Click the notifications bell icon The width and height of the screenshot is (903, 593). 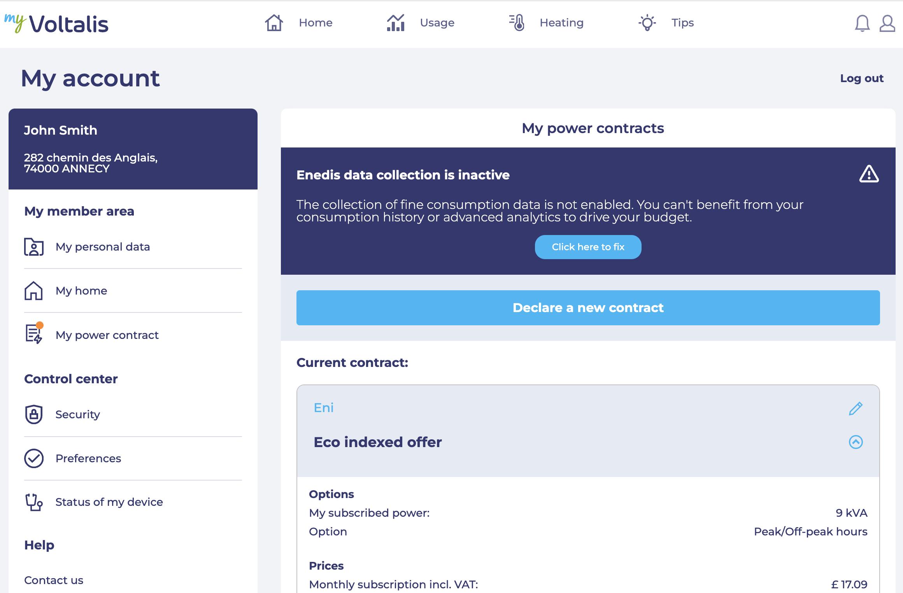pyautogui.click(x=862, y=23)
